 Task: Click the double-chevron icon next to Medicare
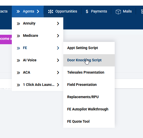[x=18, y=36]
